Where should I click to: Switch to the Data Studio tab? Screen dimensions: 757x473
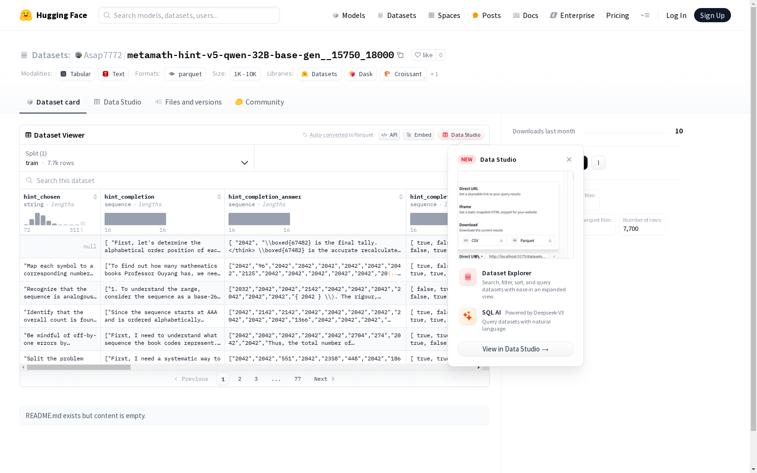coord(117,102)
